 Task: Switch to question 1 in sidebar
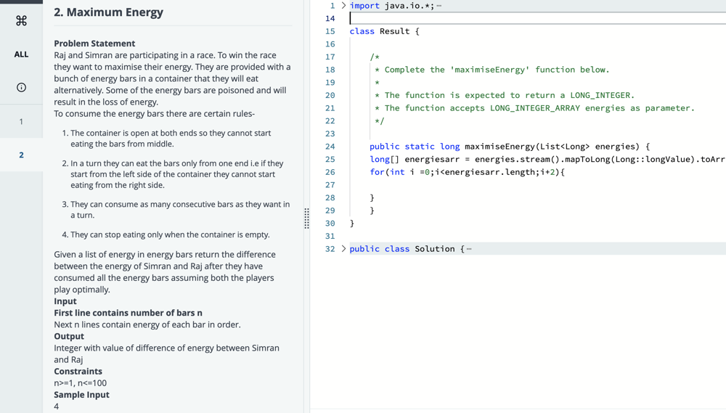point(21,121)
